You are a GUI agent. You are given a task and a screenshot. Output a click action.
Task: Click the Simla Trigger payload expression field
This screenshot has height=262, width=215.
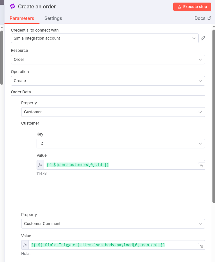pos(113,245)
